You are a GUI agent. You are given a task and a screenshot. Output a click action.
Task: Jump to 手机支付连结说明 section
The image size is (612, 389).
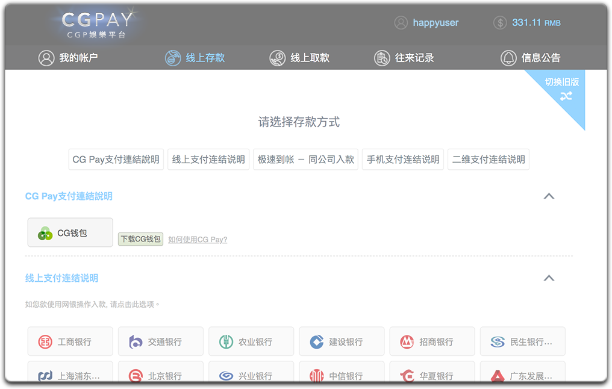pos(403,160)
